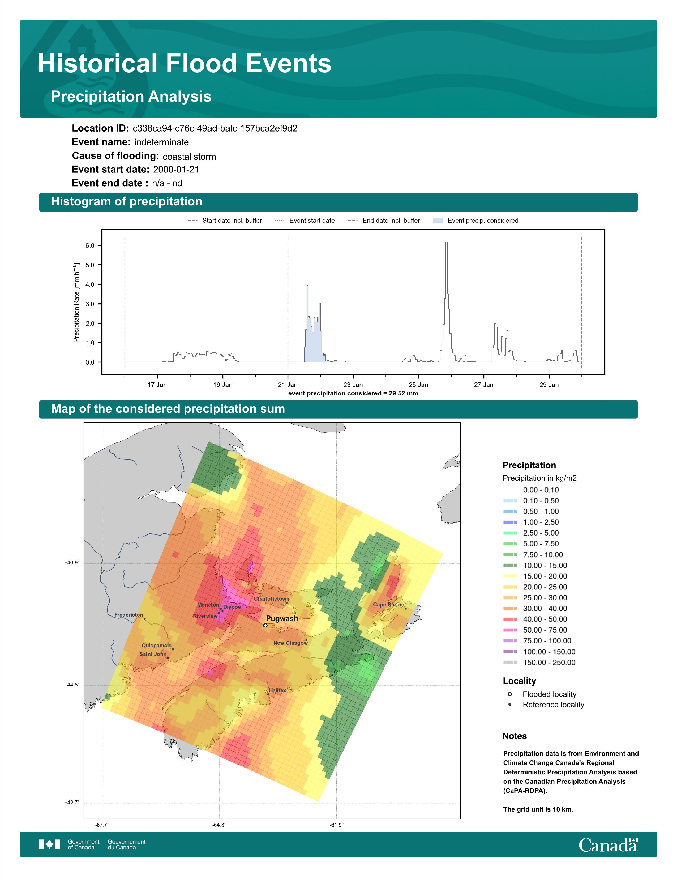677x877 pixels.
Task: Click the 'The grid unit is 10 km.' note
Action: click(x=538, y=809)
